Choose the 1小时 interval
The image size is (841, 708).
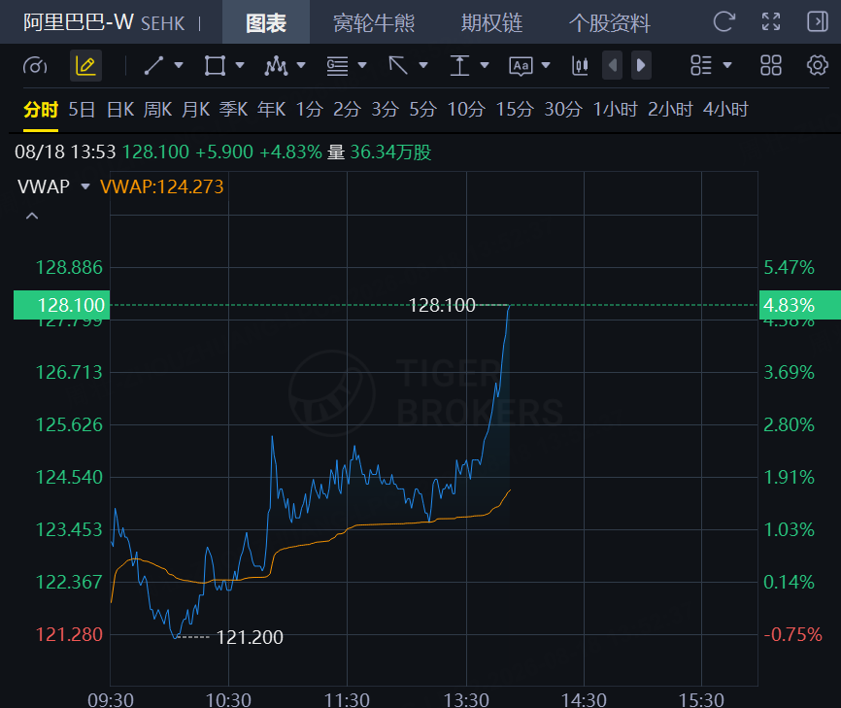(x=615, y=110)
